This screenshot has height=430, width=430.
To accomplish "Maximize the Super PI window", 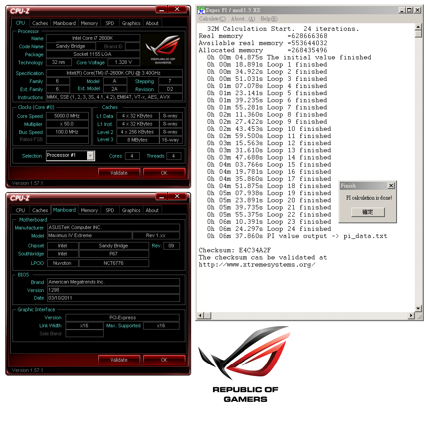I will 409,10.
